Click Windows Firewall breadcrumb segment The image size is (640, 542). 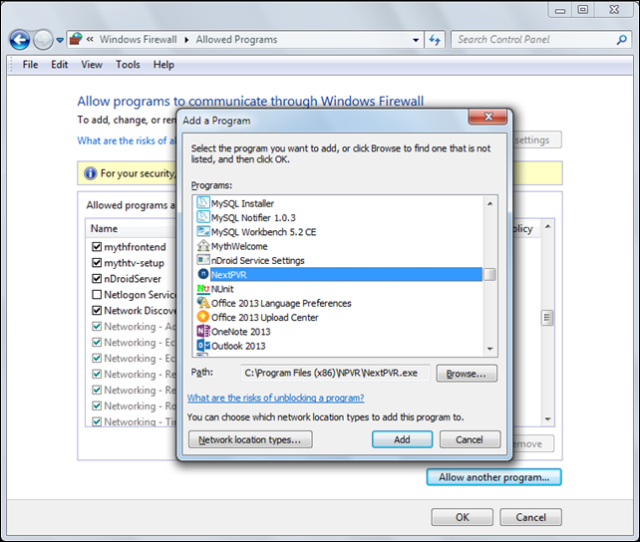tap(139, 40)
